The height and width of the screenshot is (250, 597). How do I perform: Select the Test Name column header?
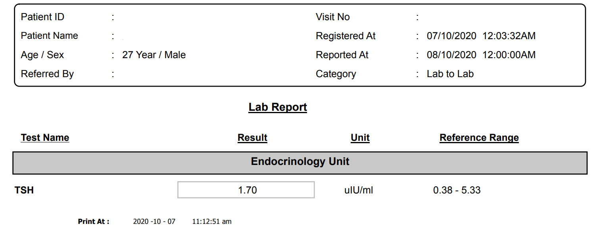click(x=45, y=138)
